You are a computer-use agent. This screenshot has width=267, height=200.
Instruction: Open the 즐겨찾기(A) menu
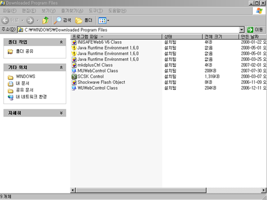[x=72, y=11]
